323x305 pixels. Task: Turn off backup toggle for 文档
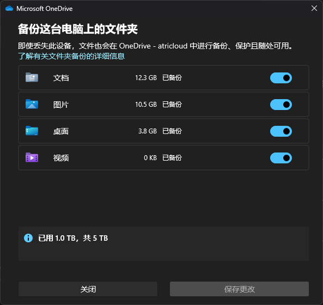tap(281, 78)
